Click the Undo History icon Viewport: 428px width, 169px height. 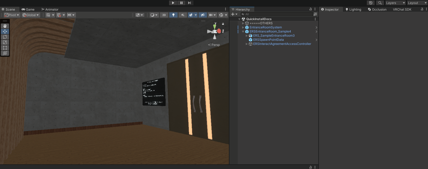[371, 3]
